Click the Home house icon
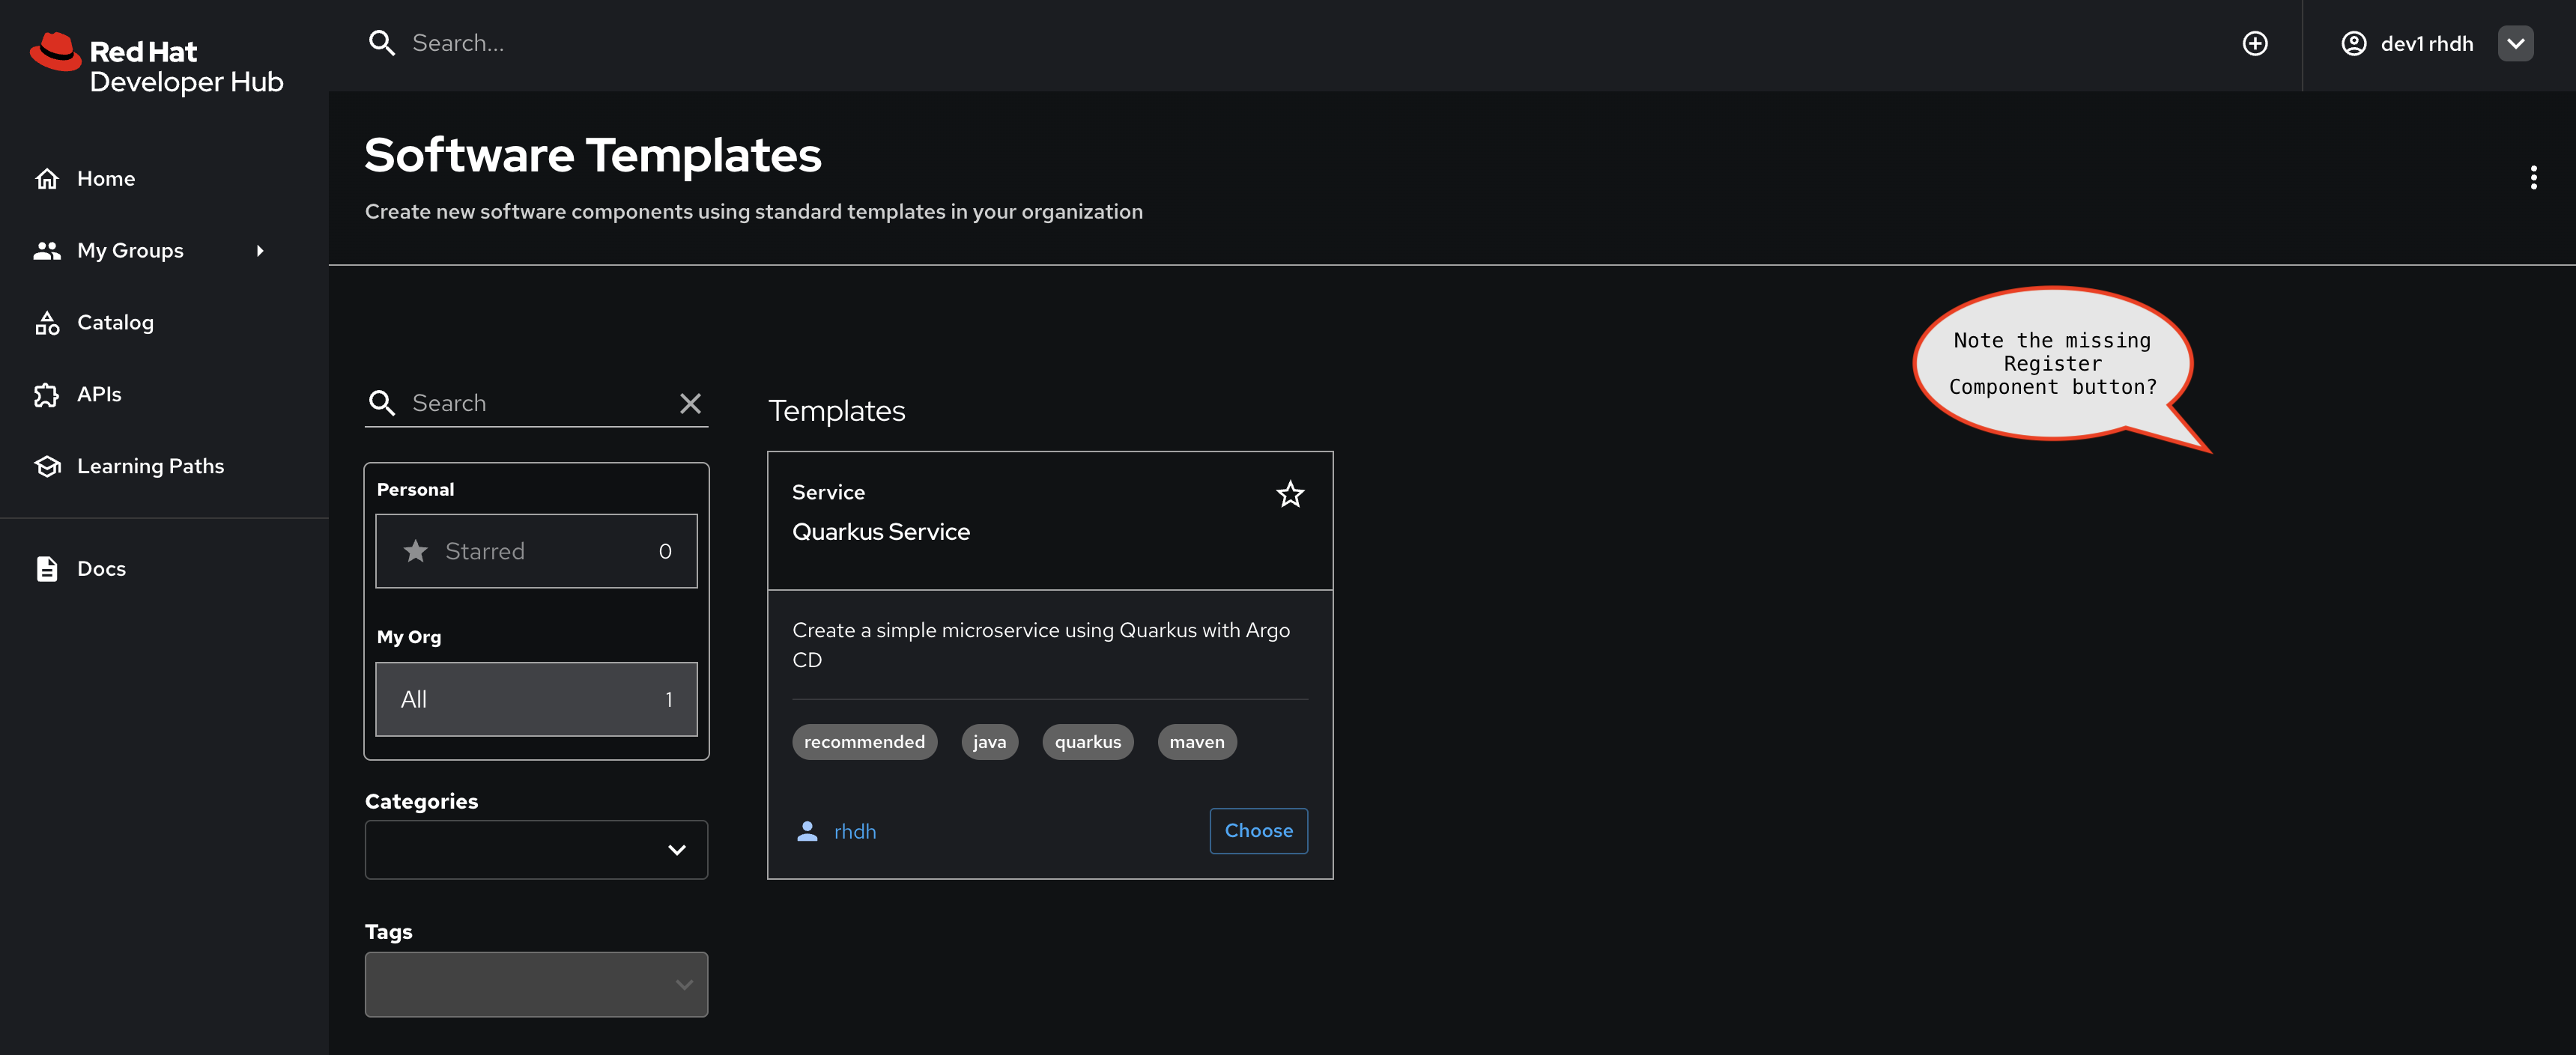Viewport: 2576px width, 1055px height. [x=47, y=178]
